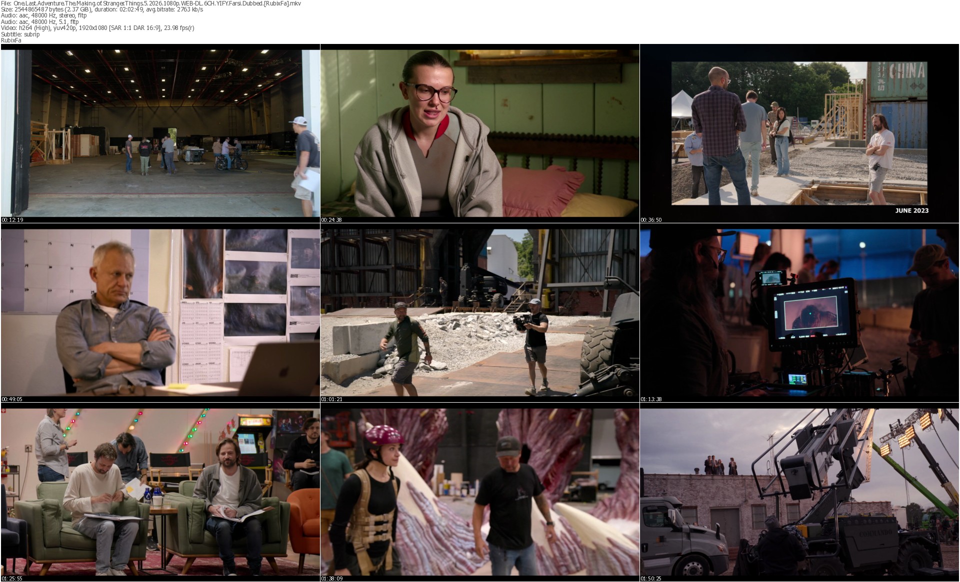Click the 00:12:19 timestamp
Viewport: 960px width, 582px height.
tap(12, 220)
